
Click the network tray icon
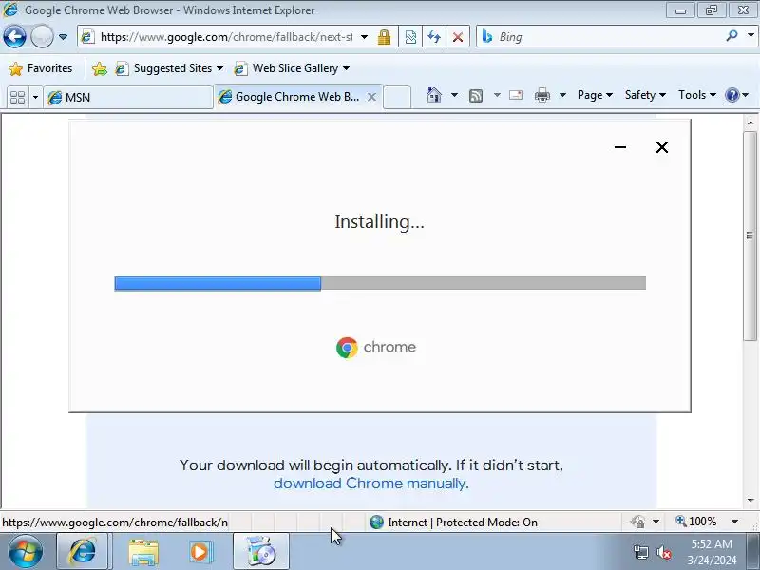(641, 552)
